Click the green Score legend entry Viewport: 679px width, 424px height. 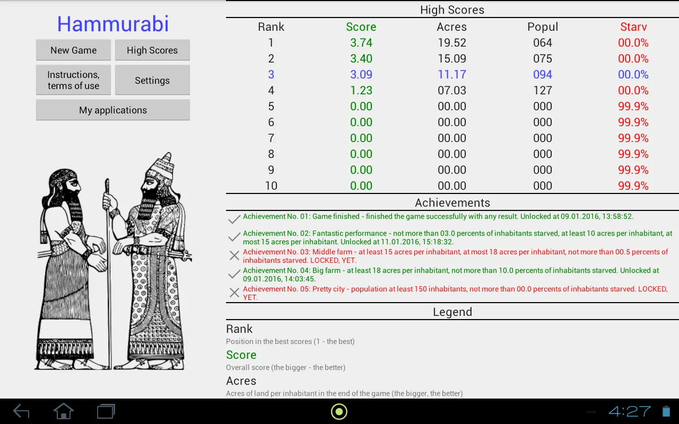tap(241, 355)
